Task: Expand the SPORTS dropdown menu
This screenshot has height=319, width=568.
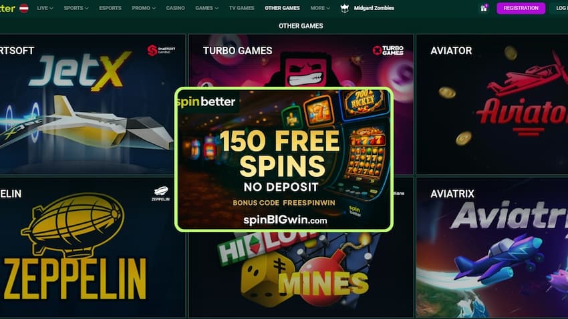Action: tap(76, 8)
